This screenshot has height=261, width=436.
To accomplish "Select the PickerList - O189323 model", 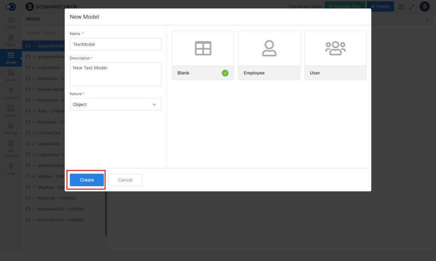I will pos(64,198).
